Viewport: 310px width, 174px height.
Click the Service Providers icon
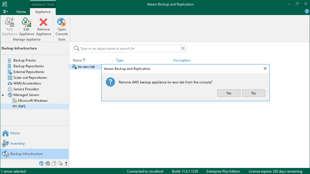coord(10,89)
